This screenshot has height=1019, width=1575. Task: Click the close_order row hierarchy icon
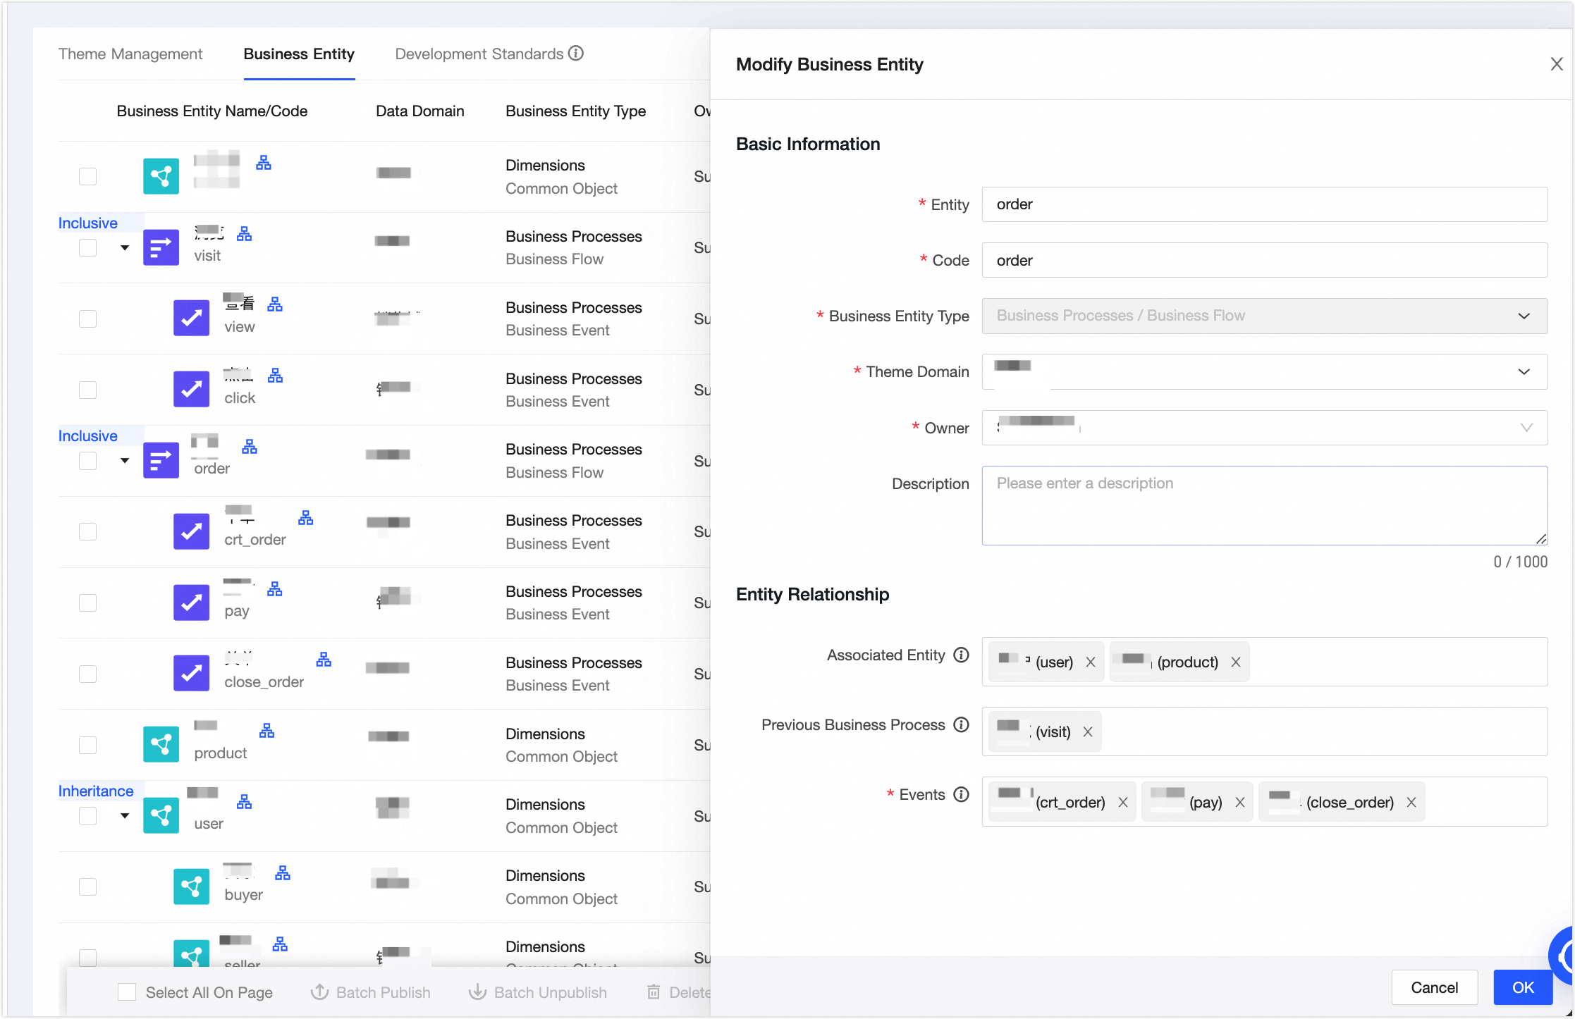(x=324, y=660)
